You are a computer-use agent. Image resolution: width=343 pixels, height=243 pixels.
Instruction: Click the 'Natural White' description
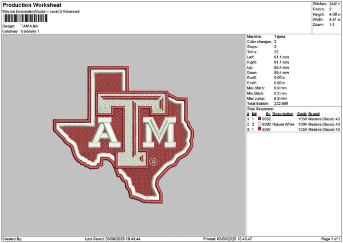pos(284,124)
